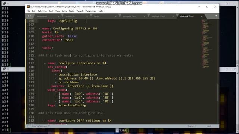Switch to the hosts tab
Image resolution: width=239 pixels, height=134 pixels.
coord(96,16)
